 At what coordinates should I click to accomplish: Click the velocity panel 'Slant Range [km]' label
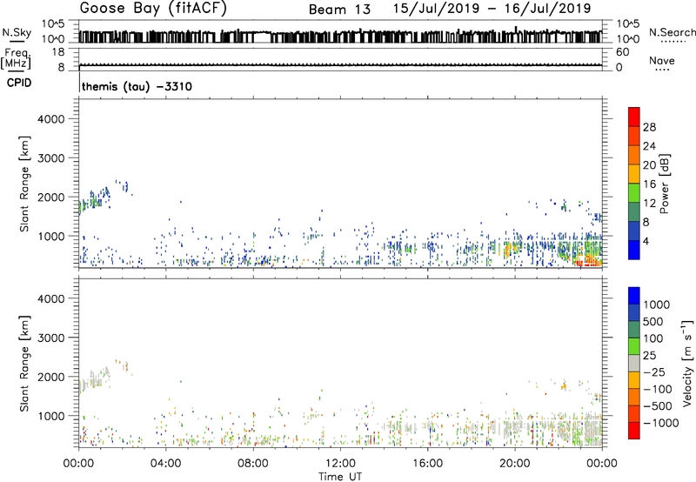point(24,364)
